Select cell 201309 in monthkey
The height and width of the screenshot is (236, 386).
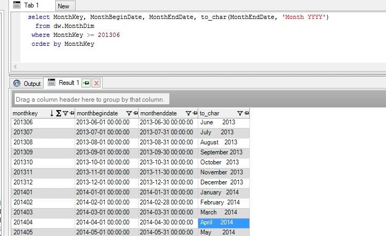tap(43, 152)
